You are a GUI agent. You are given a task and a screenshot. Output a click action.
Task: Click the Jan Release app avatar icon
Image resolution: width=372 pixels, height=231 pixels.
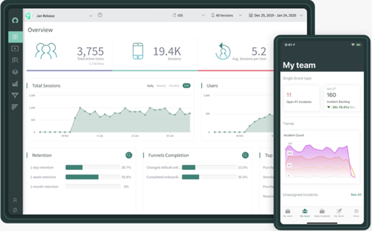tap(29, 16)
